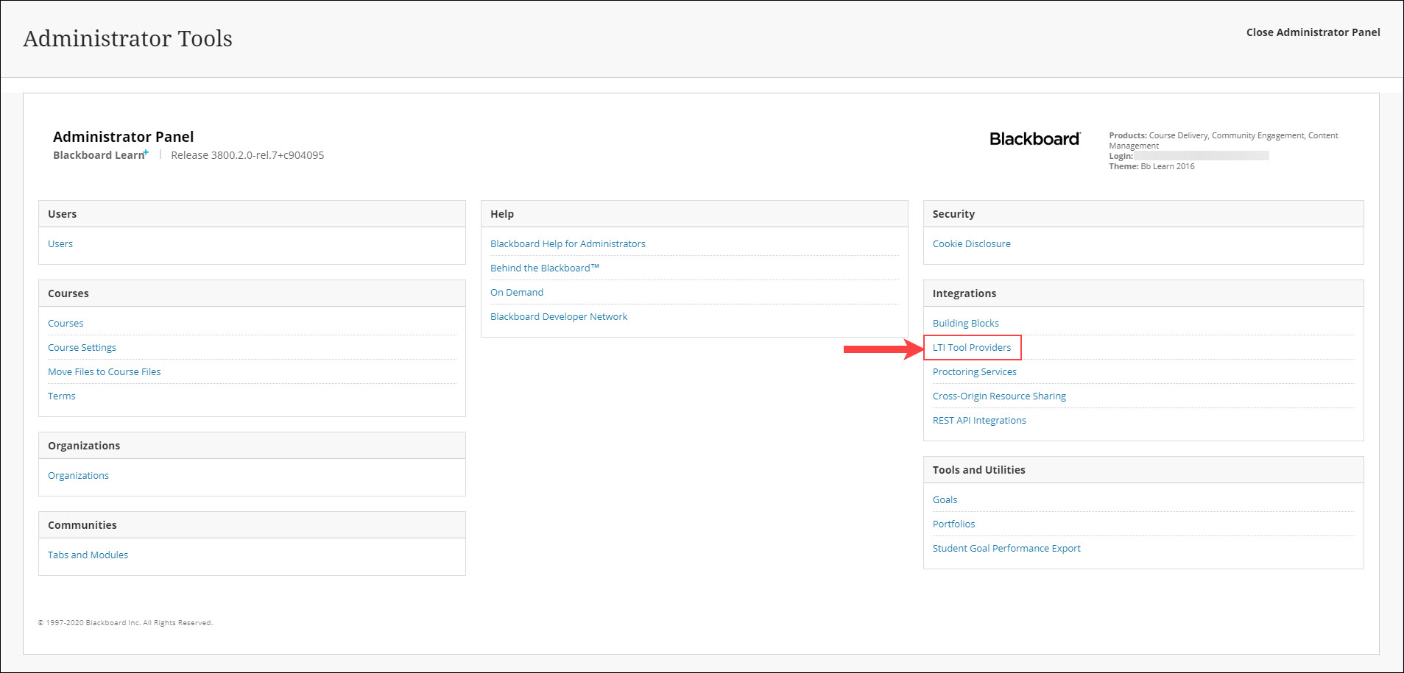The height and width of the screenshot is (673, 1404).
Task: Open Cross-Origin Resource Sharing
Action: coord(999,396)
